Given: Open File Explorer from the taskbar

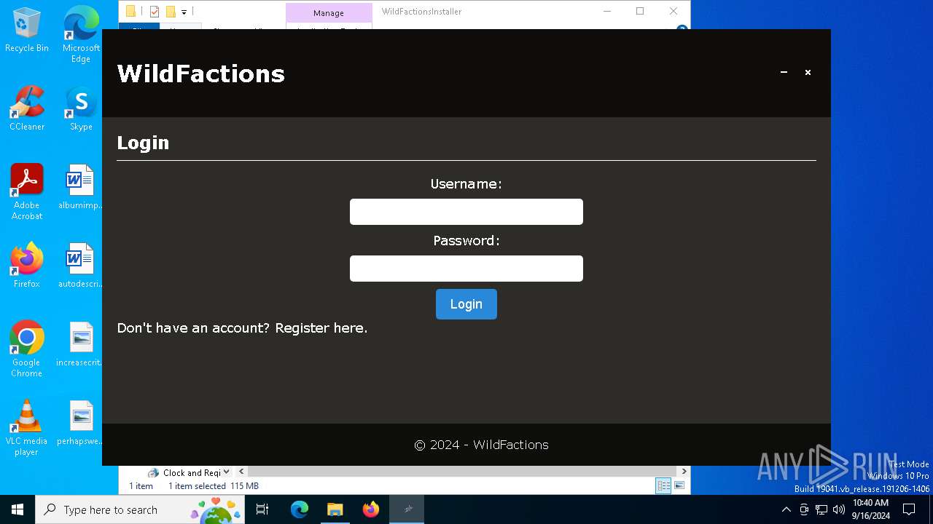Looking at the screenshot, I should pyautogui.click(x=335, y=509).
